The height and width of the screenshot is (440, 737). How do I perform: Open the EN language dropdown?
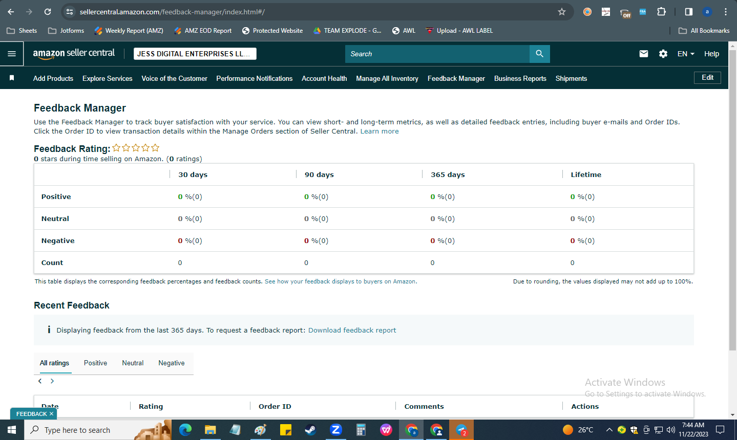(x=686, y=54)
